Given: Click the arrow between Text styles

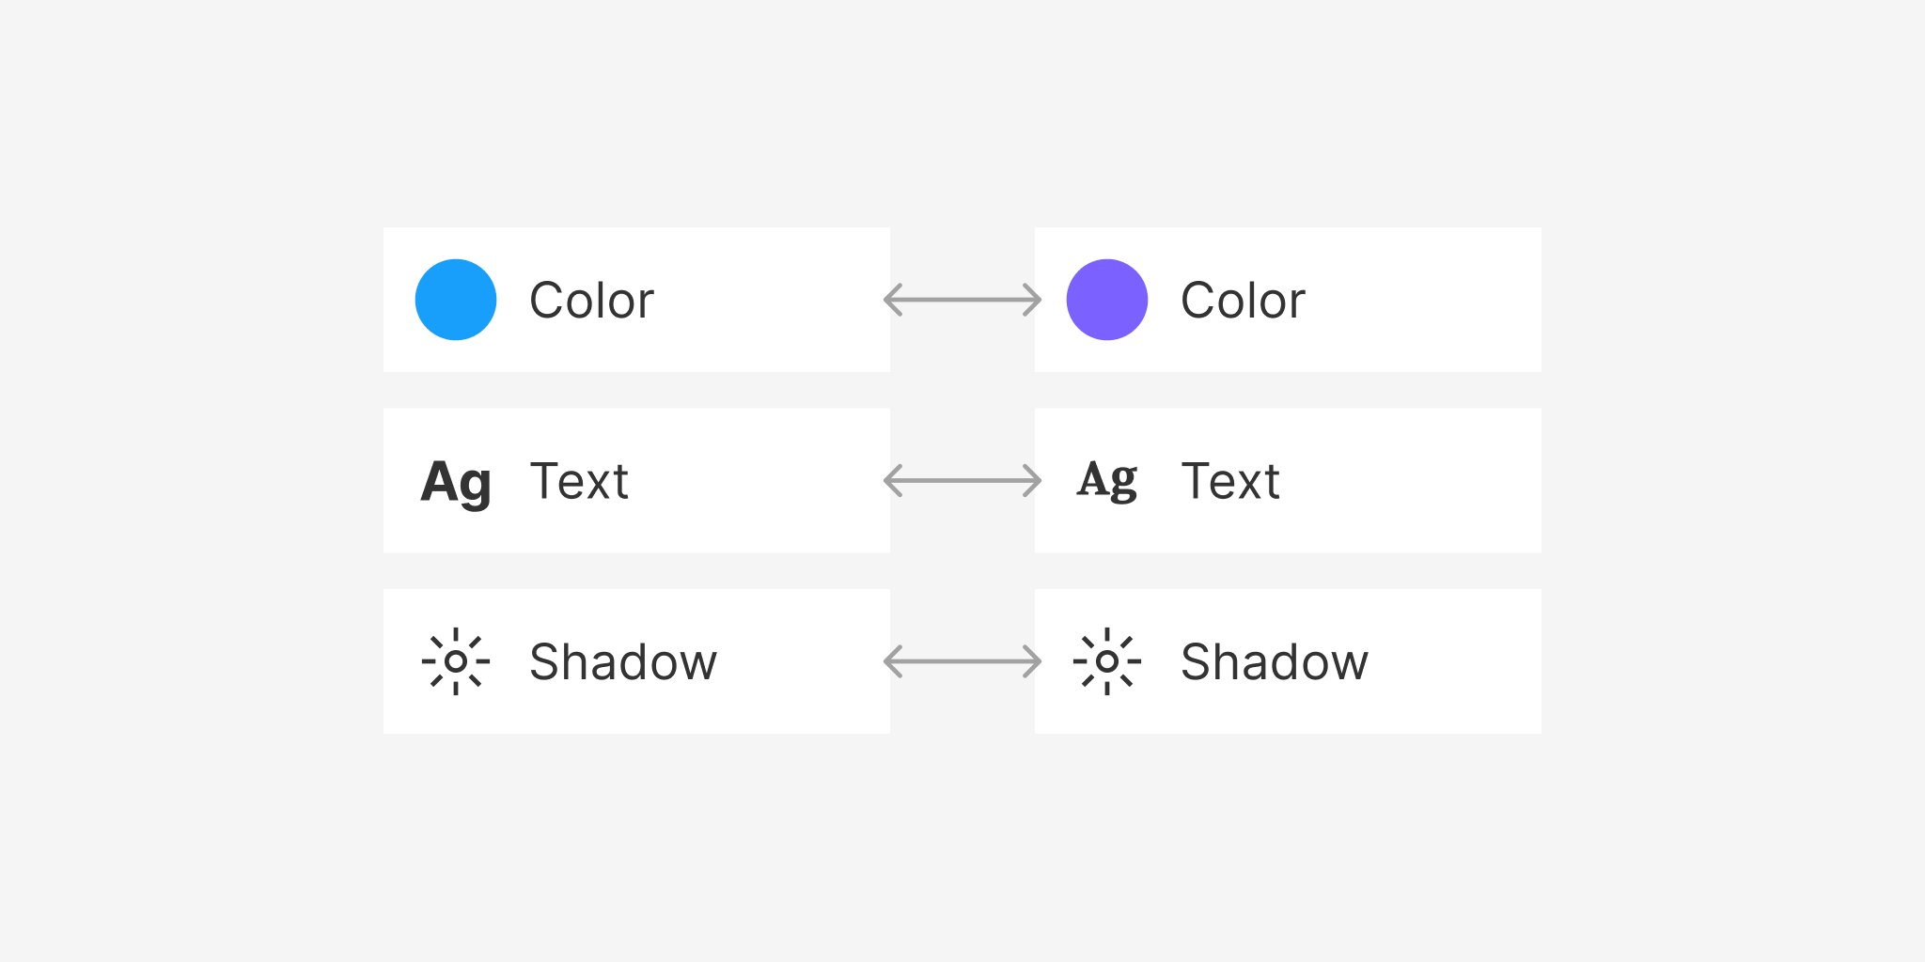Looking at the screenshot, I should tap(962, 481).
